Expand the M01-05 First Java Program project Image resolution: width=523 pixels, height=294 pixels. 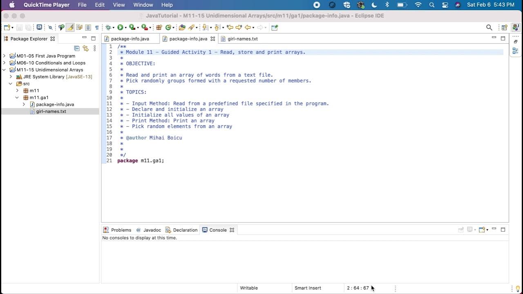[x=4, y=56]
